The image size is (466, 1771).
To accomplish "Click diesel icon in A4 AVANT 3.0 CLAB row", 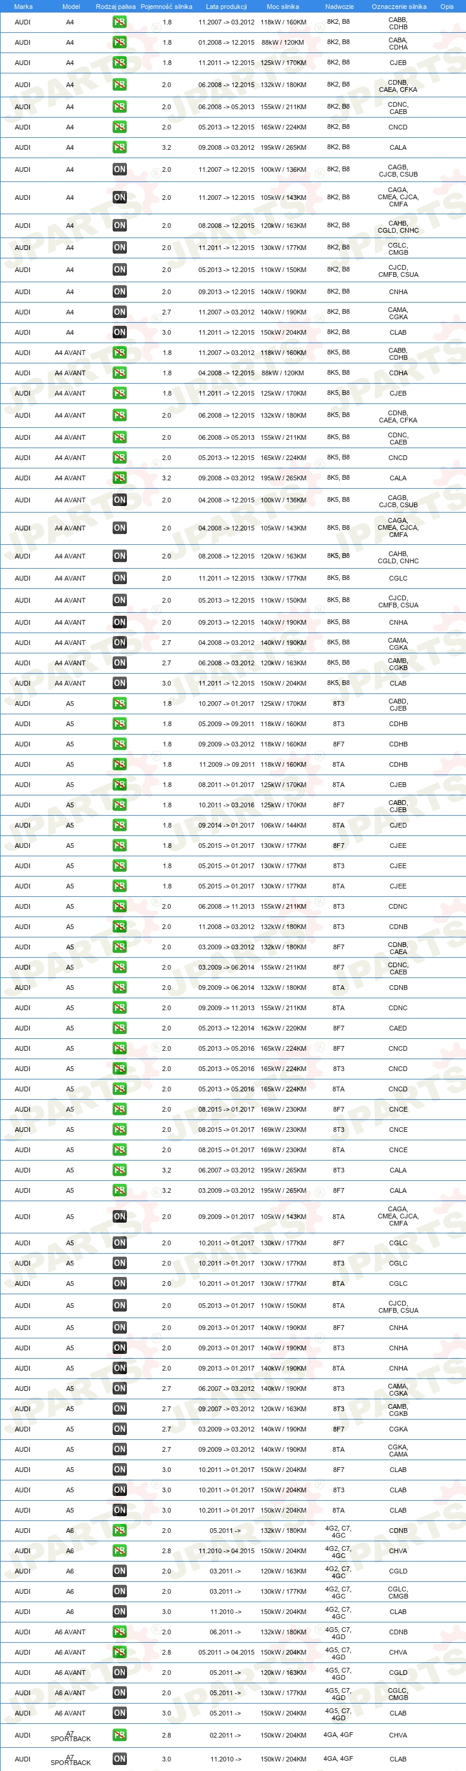I will point(119,683).
